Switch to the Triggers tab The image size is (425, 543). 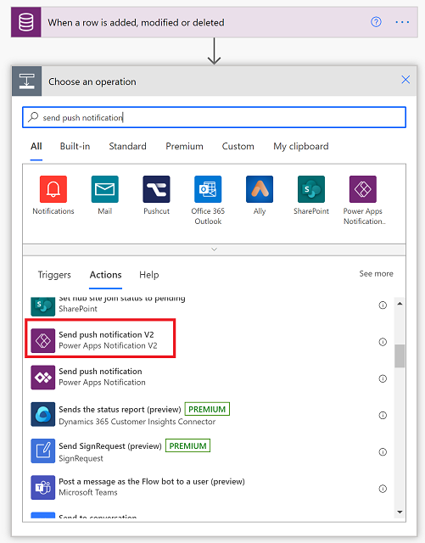point(54,275)
